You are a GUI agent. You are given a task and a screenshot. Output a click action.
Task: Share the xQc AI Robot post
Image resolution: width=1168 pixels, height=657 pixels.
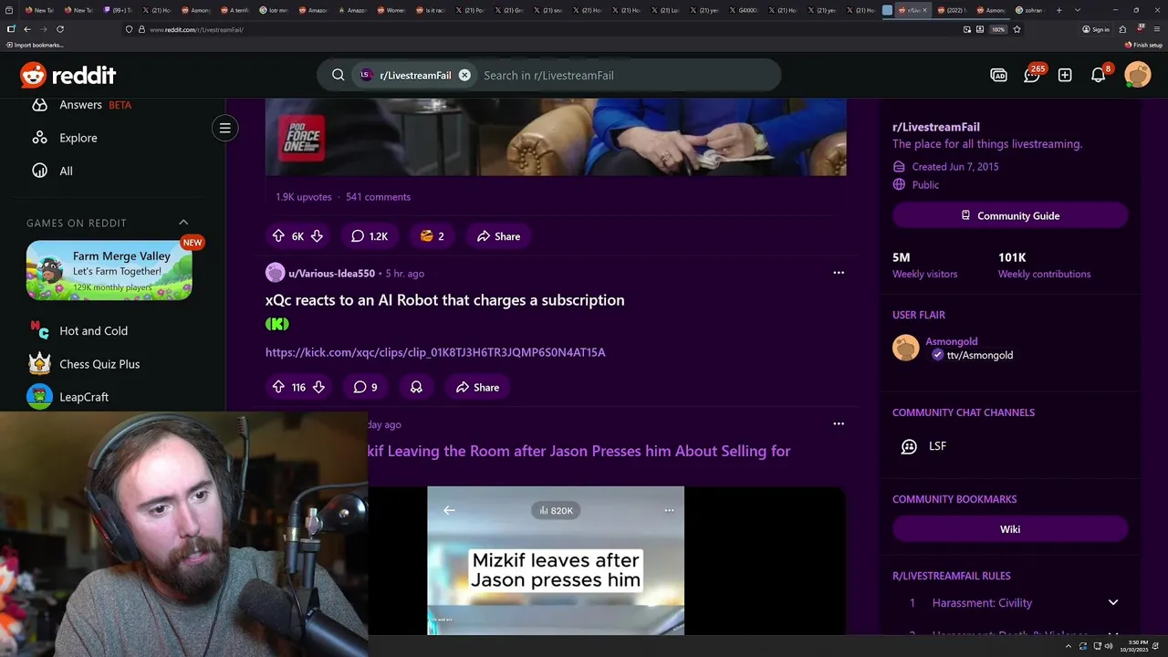(477, 387)
